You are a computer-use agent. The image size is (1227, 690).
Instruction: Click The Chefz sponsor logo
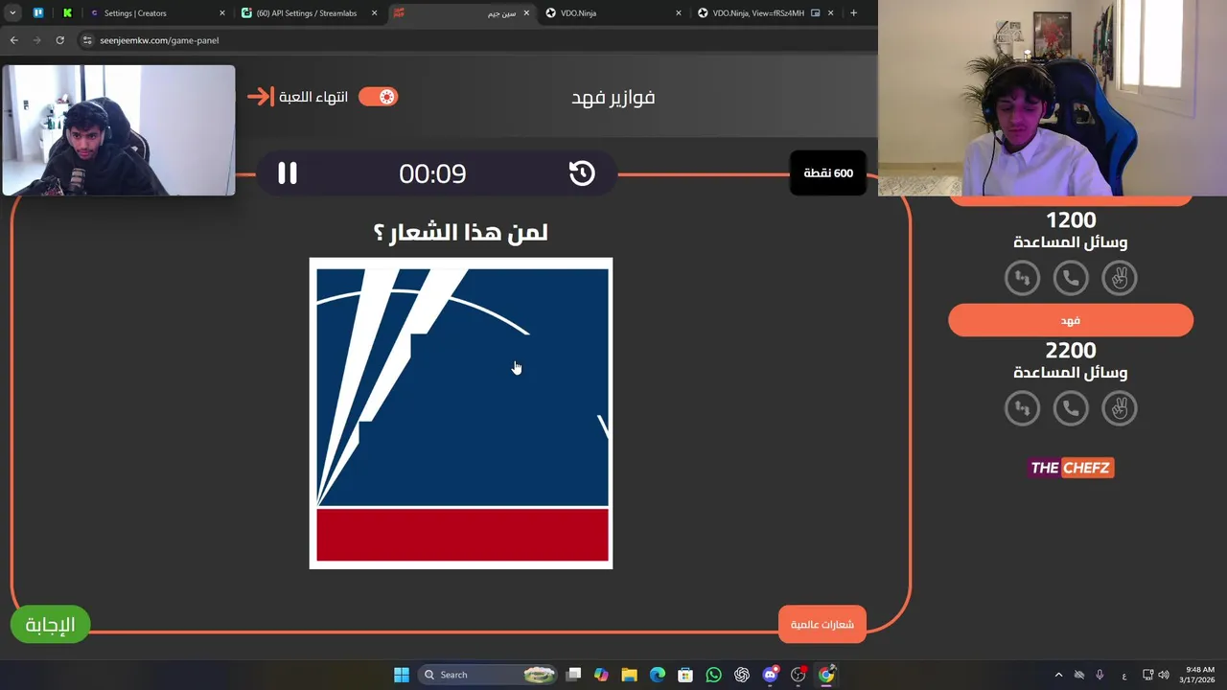(x=1071, y=468)
